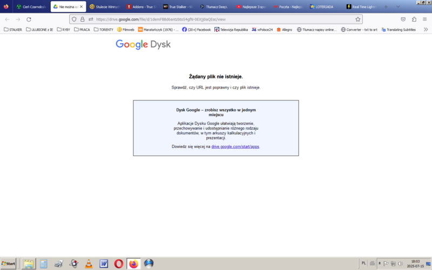Click the padlock site security icon
The width and height of the screenshot is (432, 270).
tap(83, 19)
